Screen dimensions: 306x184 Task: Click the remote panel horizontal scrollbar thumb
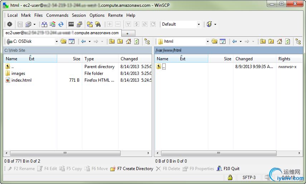[219, 153]
